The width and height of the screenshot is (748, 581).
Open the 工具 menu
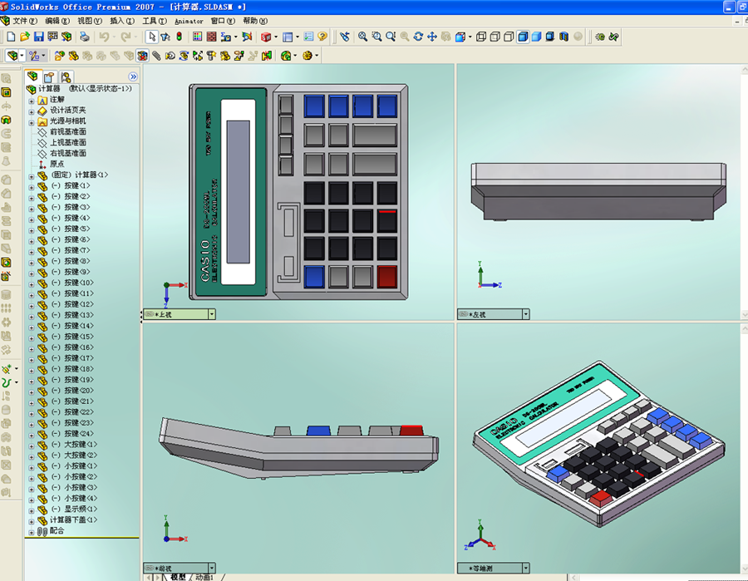tap(155, 21)
